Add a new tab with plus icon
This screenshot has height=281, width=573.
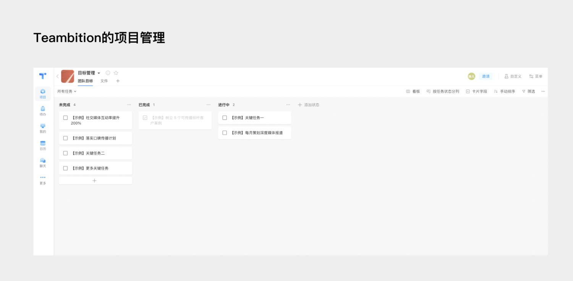point(118,81)
